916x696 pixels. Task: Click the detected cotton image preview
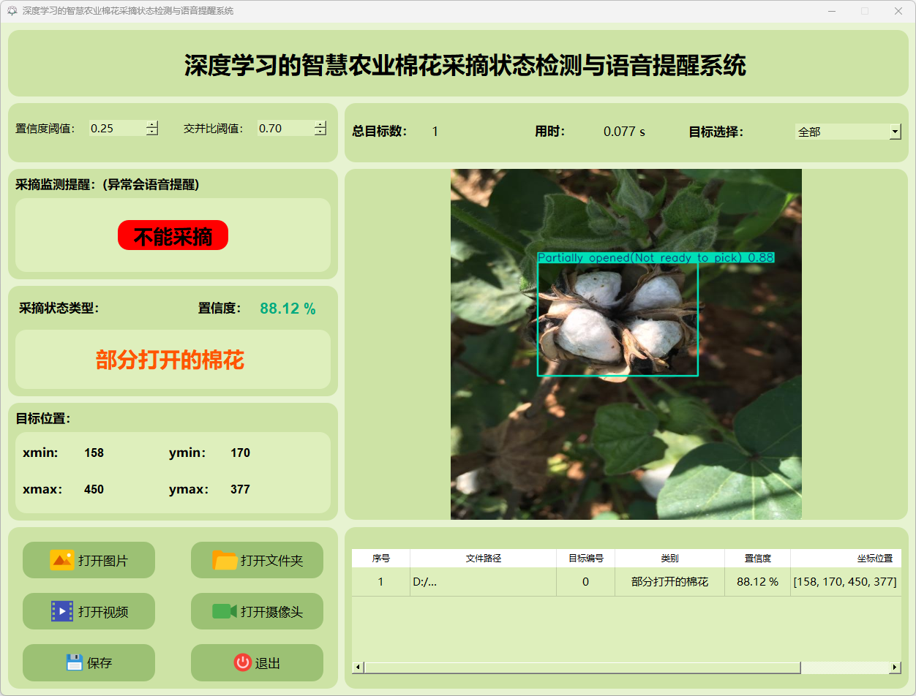pyautogui.click(x=626, y=344)
